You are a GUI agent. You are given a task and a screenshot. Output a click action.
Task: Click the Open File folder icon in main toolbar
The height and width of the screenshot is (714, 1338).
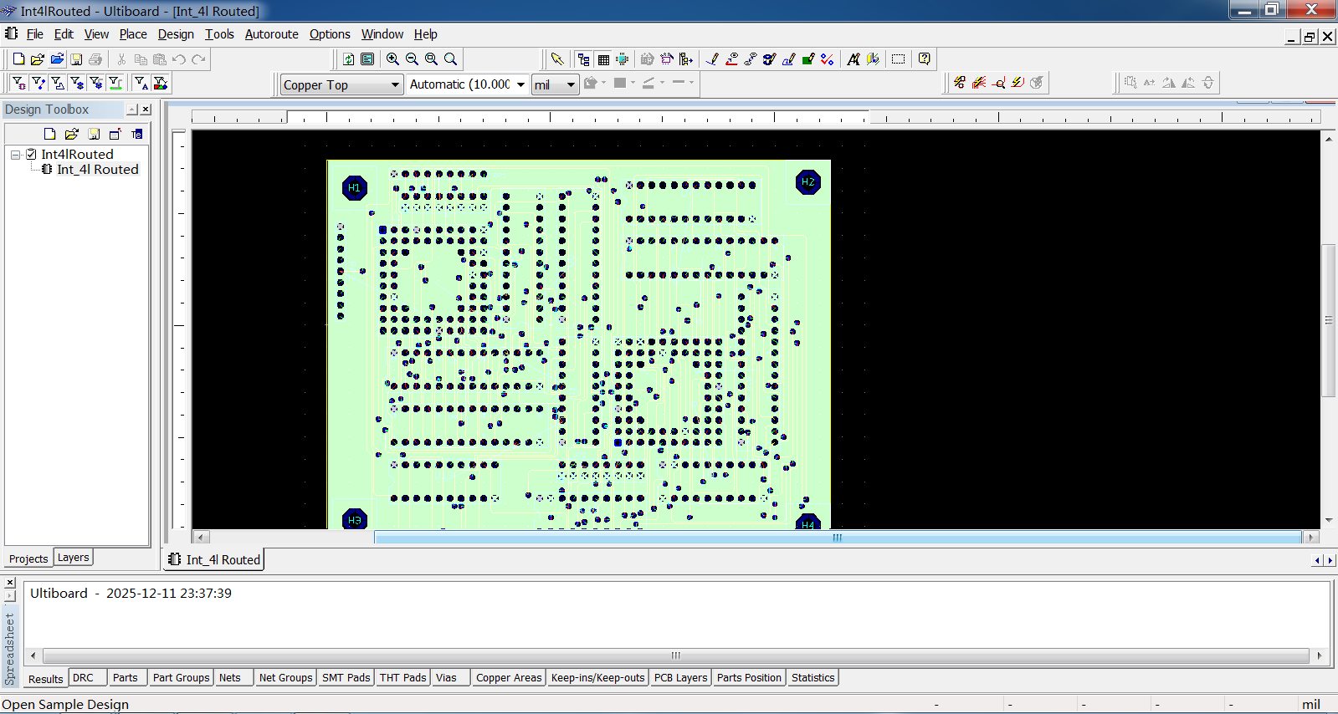(38, 59)
